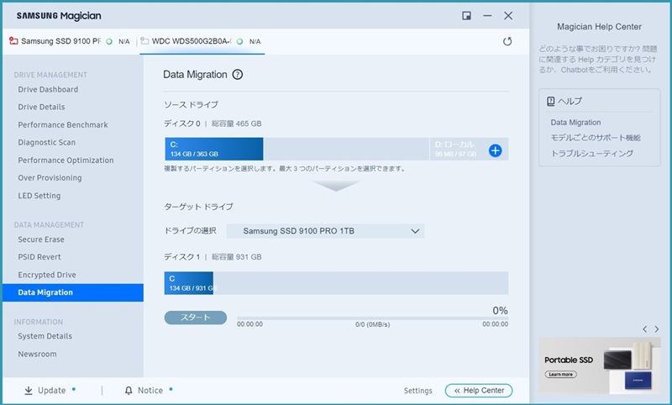Click target C partition 134 GB / 931 GB
672x405 pixels.
(x=188, y=283)
